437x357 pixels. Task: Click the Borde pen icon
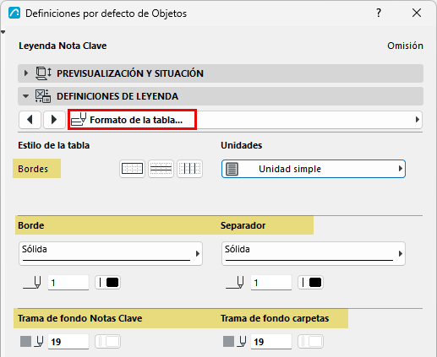32,283
